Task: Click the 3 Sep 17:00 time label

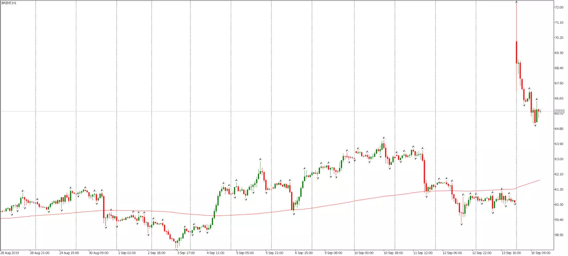Action: click(186, 253)
